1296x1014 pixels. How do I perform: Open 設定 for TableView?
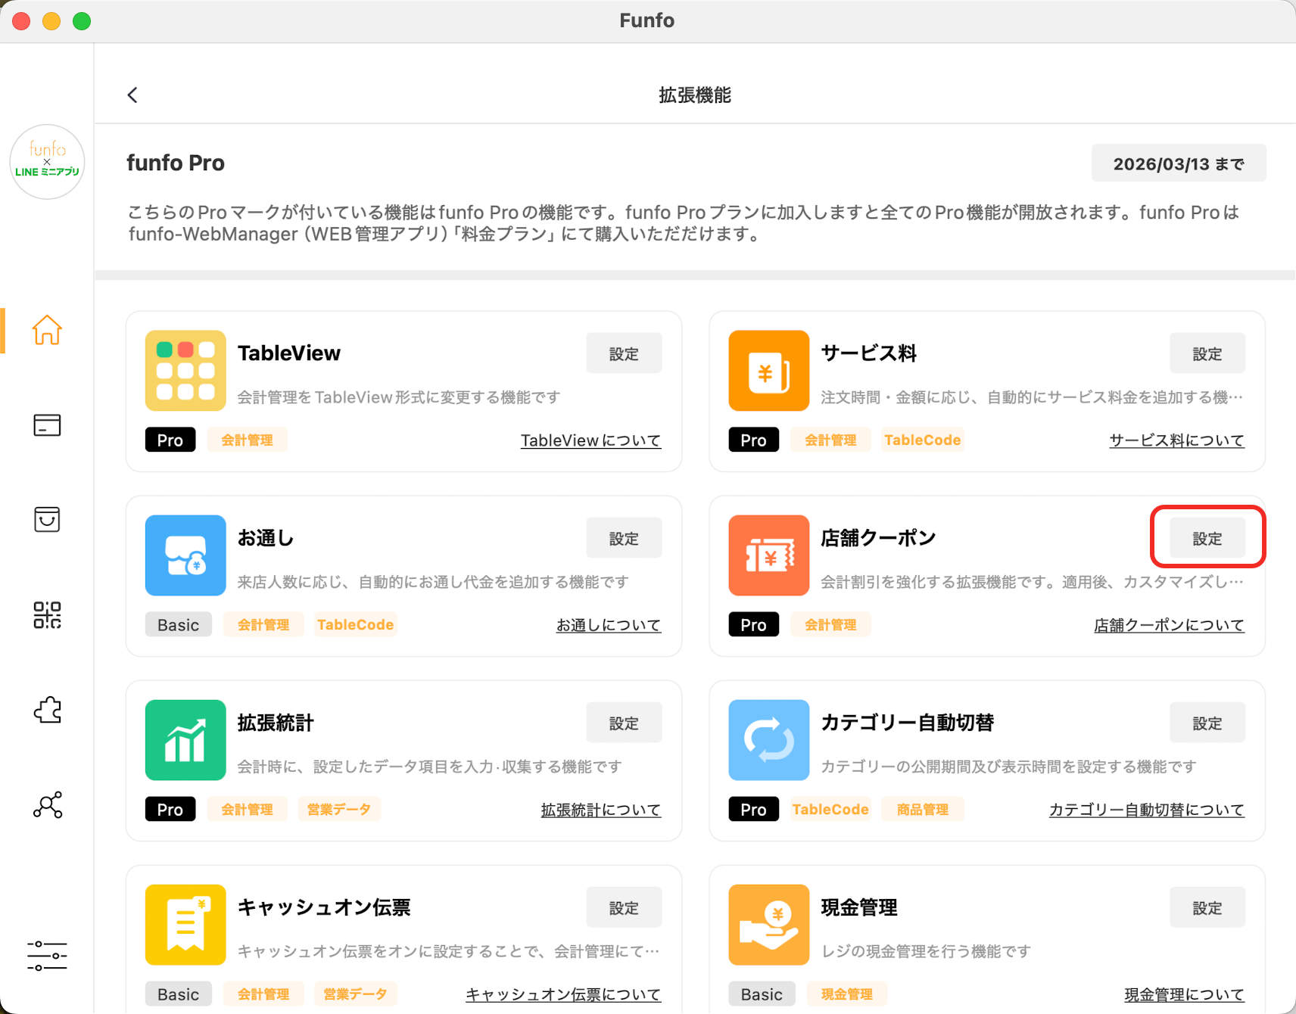624,353
